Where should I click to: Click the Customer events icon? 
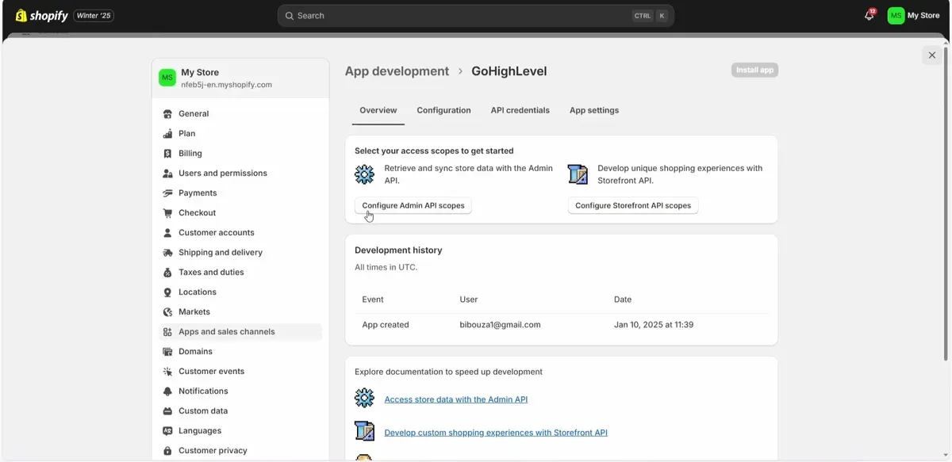pos(167,371)
